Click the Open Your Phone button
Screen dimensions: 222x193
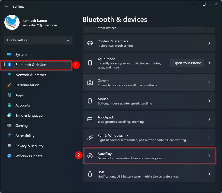click(x=187, y=63)
